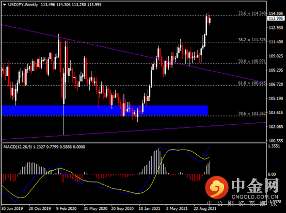Select the 23.6 = 114.240 Fibonacci label
Screen dimensions: 286x213
click(252, 13)
